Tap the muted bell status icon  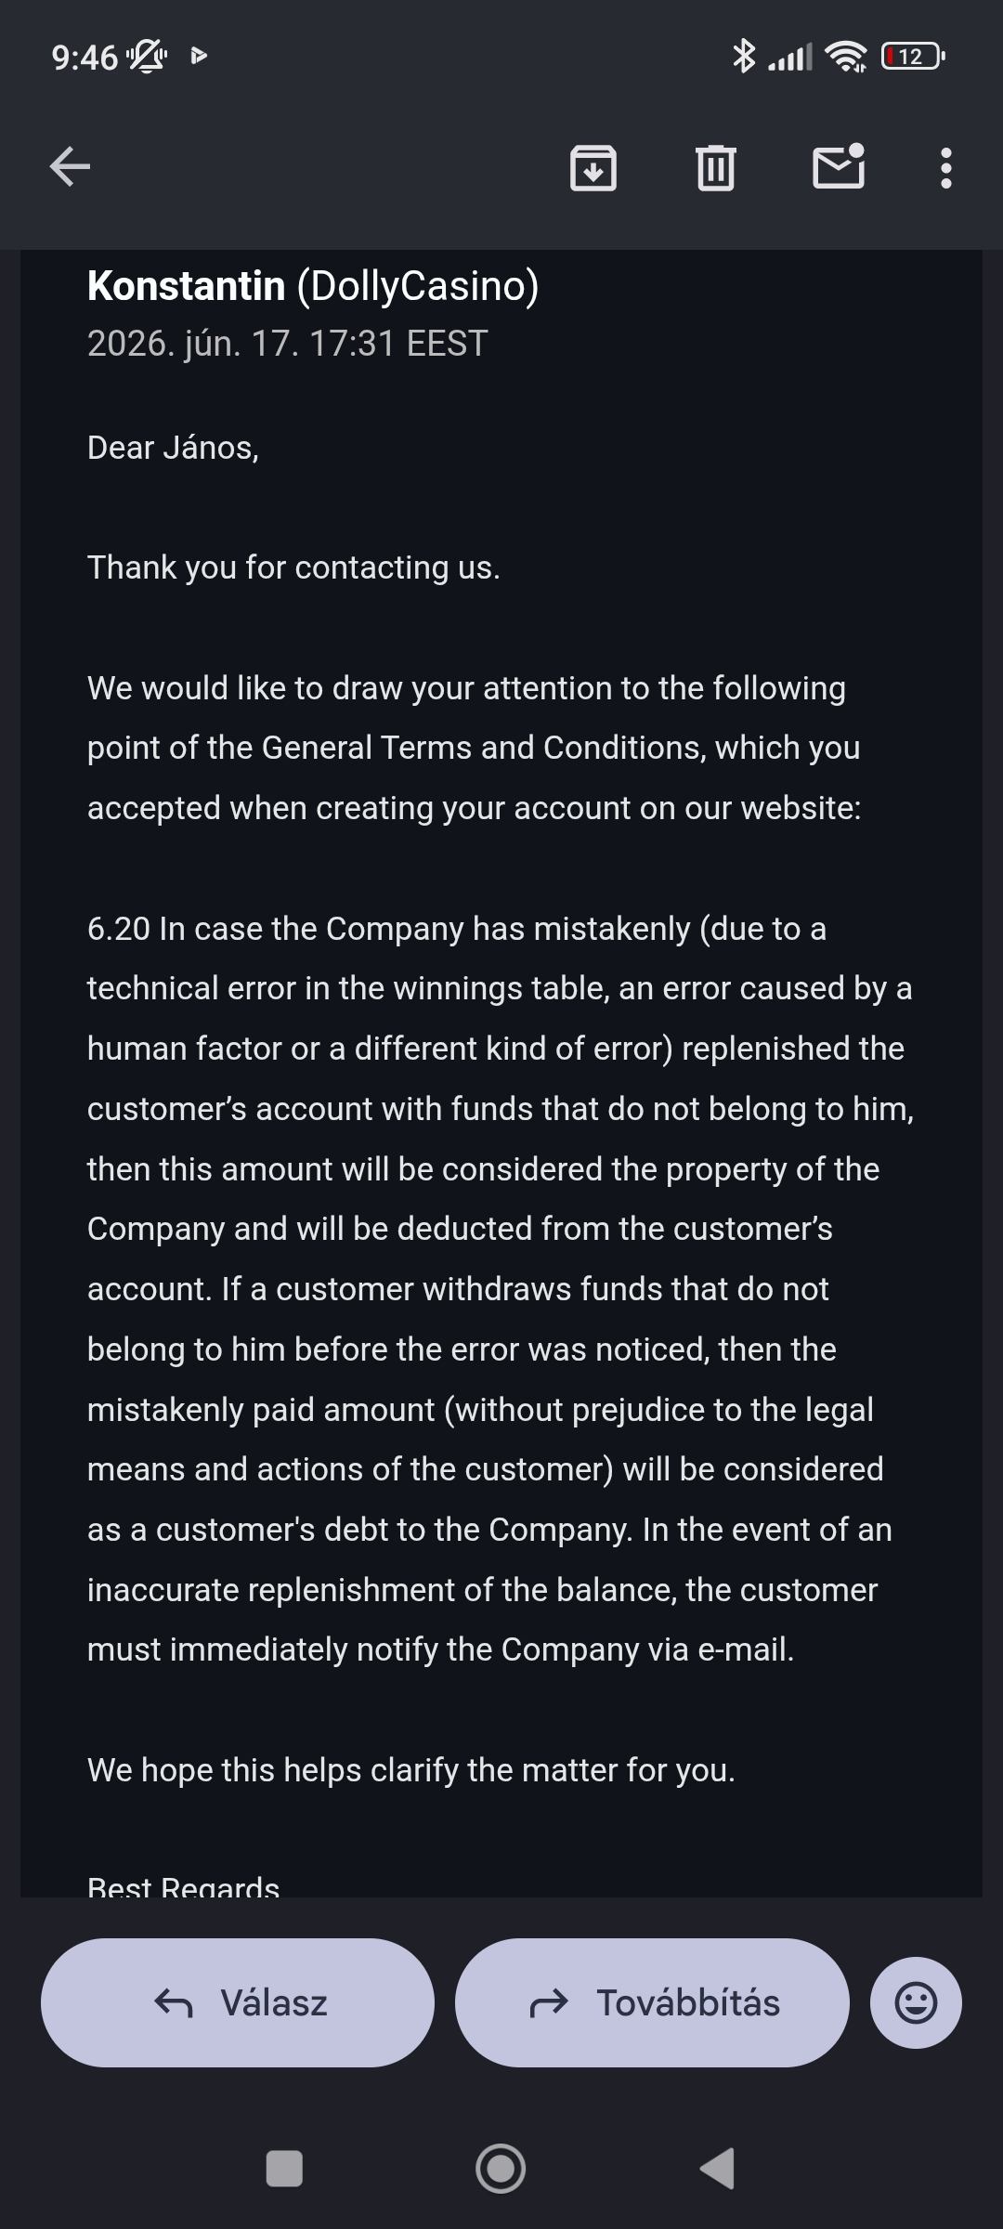pos(147,57)
